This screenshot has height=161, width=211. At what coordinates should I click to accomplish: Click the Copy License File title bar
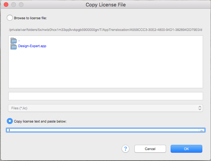tap(106, 5)
